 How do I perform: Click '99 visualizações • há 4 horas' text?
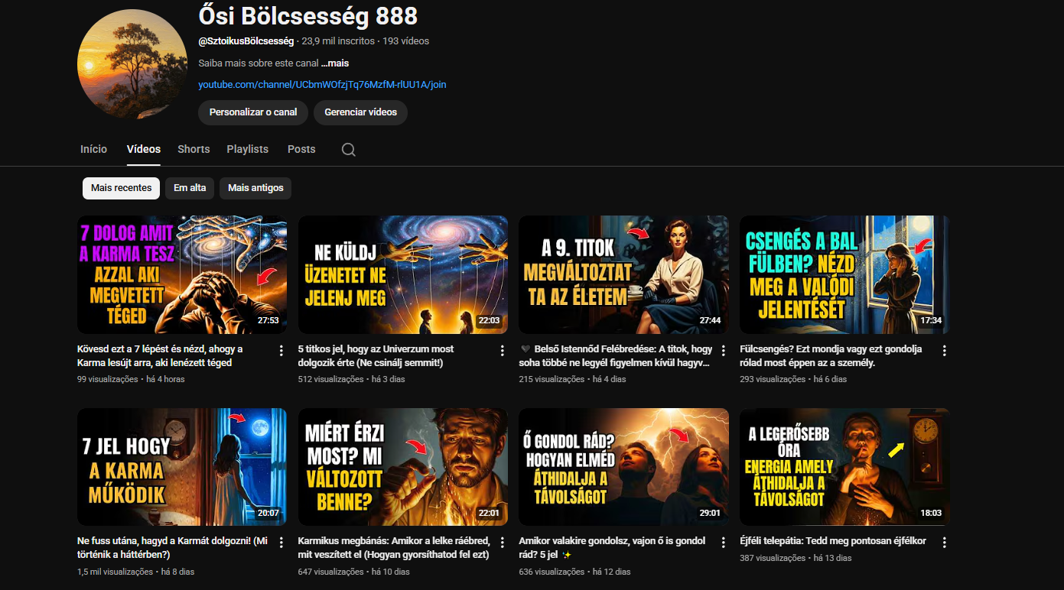[x=131, y=379]
